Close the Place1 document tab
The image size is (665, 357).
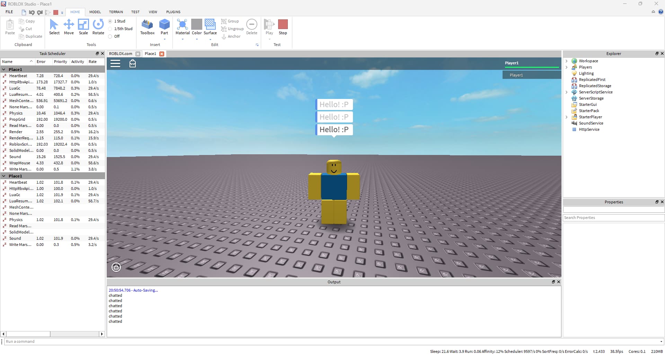point(162,54)
